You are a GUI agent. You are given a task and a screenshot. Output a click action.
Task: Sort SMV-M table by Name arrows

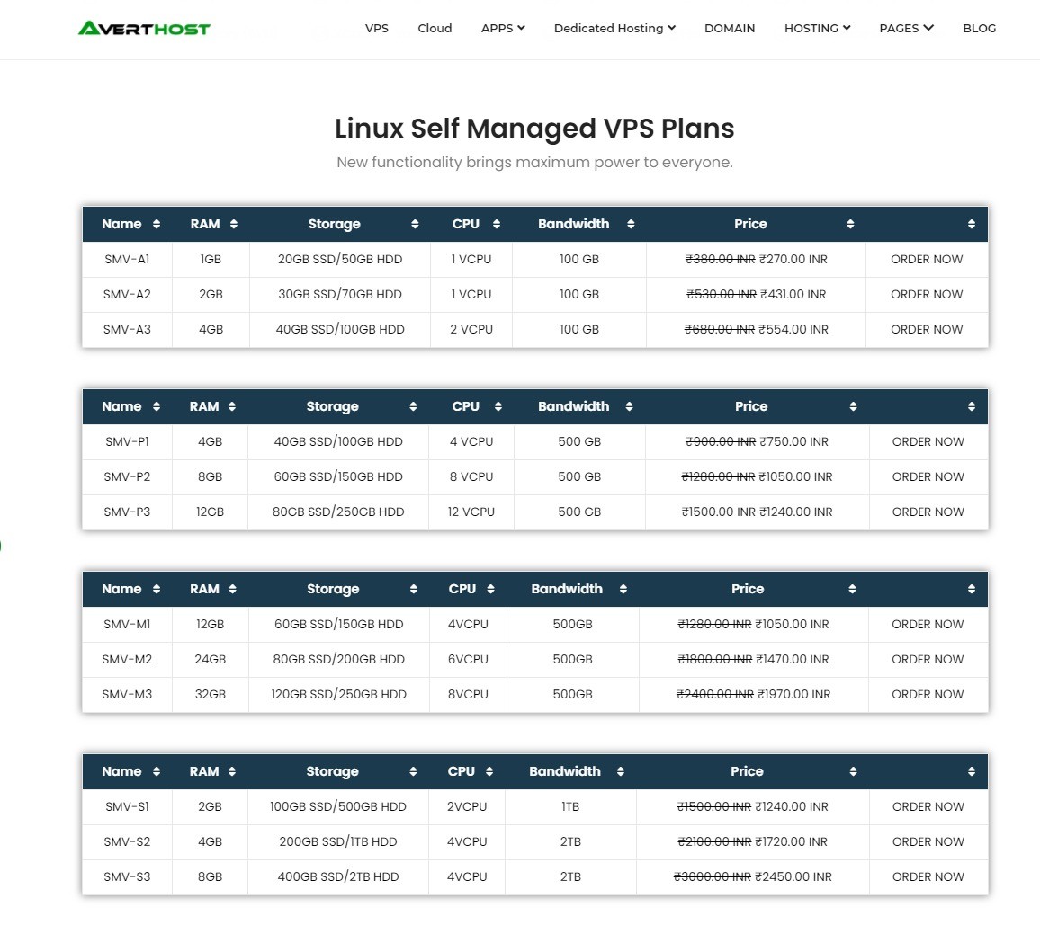pyautogui.click(x=157, y=589)
